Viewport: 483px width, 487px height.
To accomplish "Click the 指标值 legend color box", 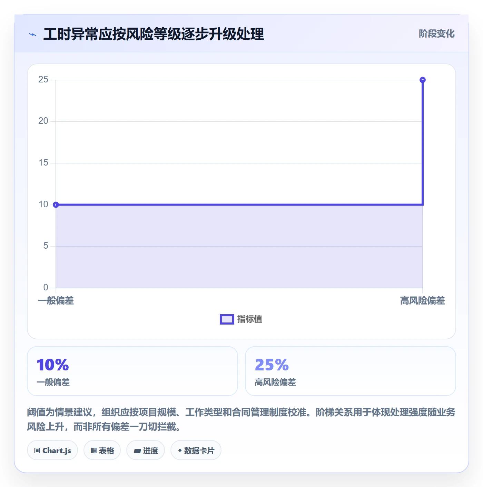I will point(227,319).
